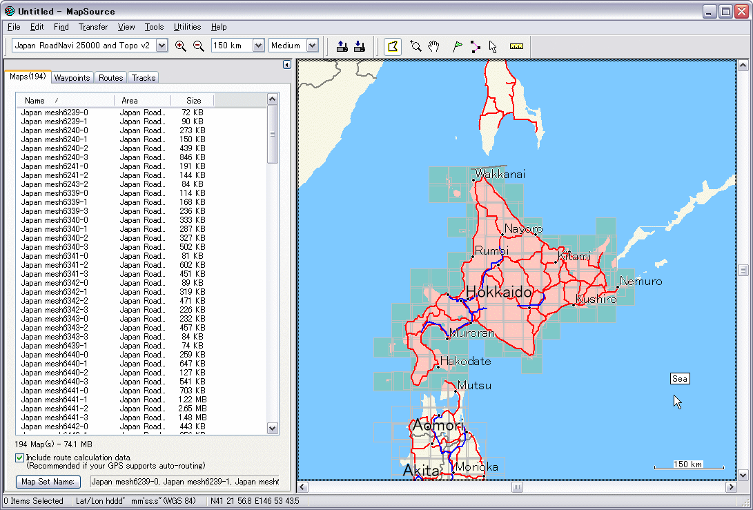Open the Edit menu
The width and height of the screenshot is (753, 510).
(x=37, y=27)
